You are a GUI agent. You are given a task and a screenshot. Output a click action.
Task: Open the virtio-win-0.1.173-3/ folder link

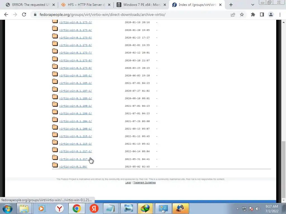(75, 22)
